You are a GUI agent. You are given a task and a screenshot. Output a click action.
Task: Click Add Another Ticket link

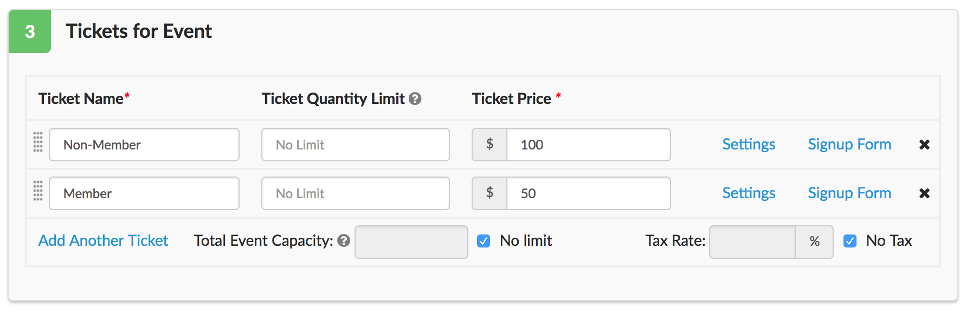103,240
